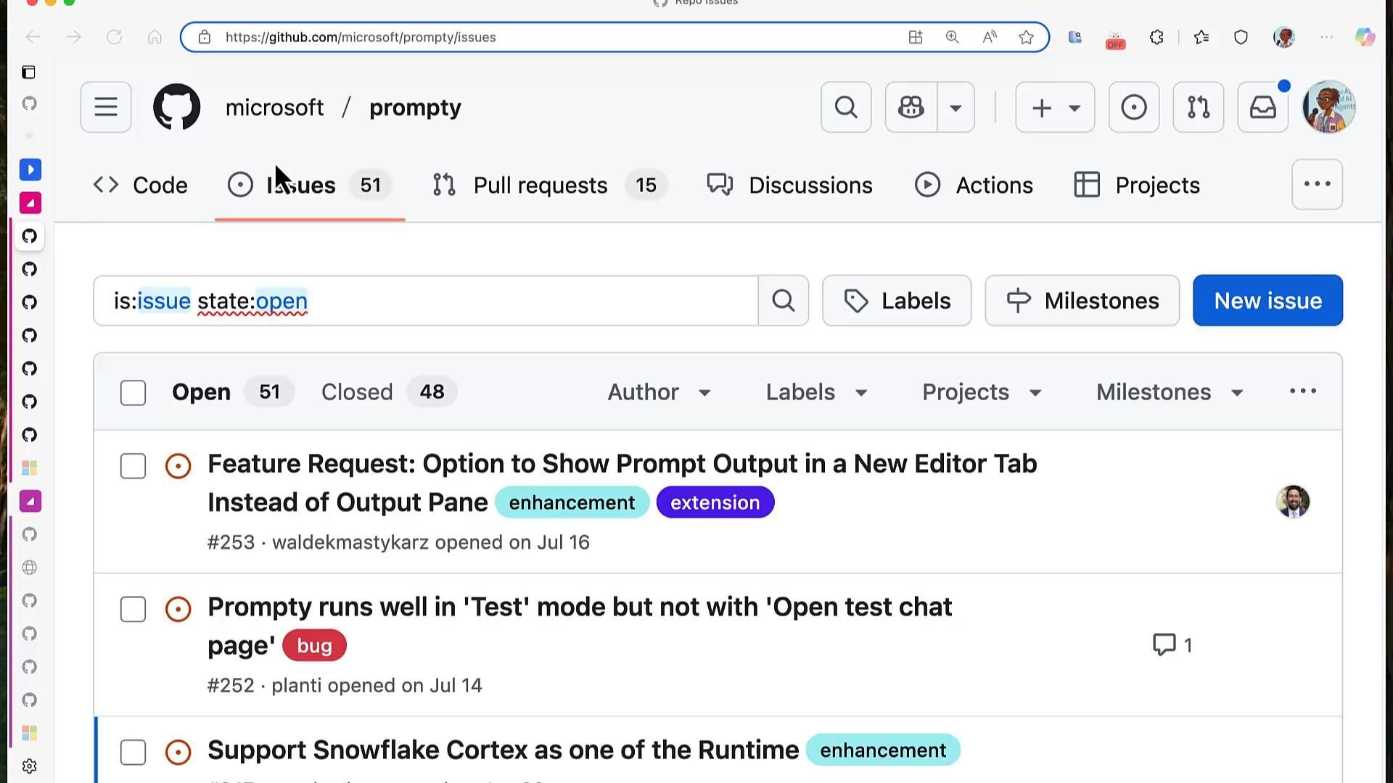Open GitHub search with magnifier icon
This screenshot has height=783, width=1393.
tap(845, 107)
